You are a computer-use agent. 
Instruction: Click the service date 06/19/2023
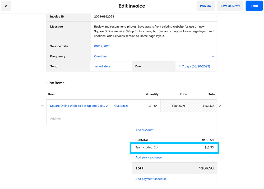[x=102, y=46]
